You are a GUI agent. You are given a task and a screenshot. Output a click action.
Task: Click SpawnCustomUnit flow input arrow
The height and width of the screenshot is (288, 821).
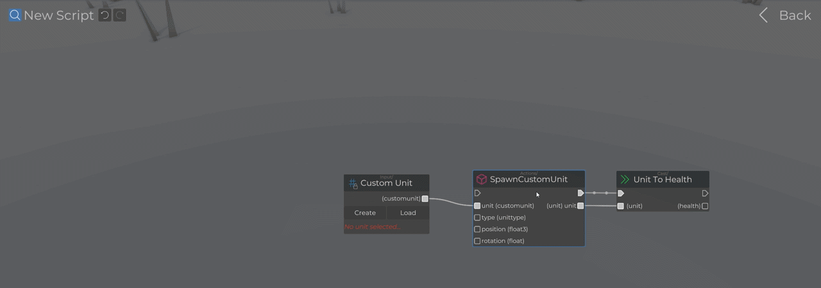pos(477,193)
